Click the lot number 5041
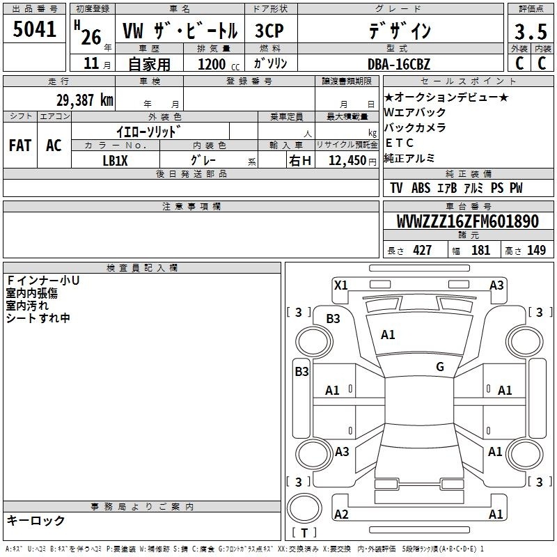 35,30
